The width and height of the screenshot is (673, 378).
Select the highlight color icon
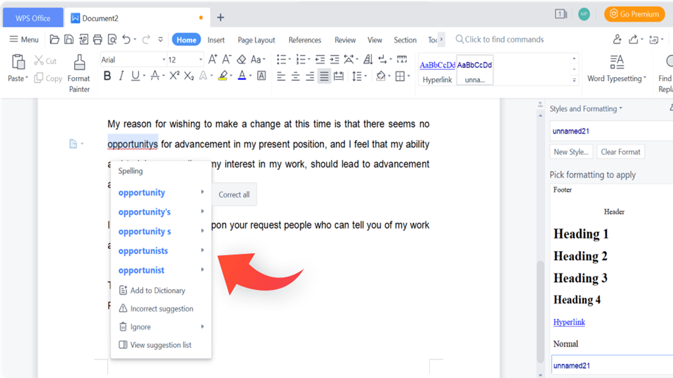pos(223,76)
